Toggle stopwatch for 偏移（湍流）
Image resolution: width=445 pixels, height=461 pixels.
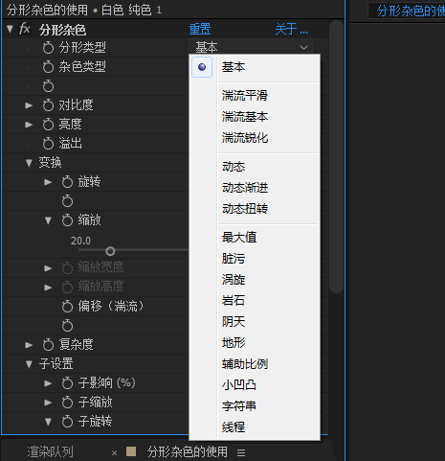[x=67, y=307]
